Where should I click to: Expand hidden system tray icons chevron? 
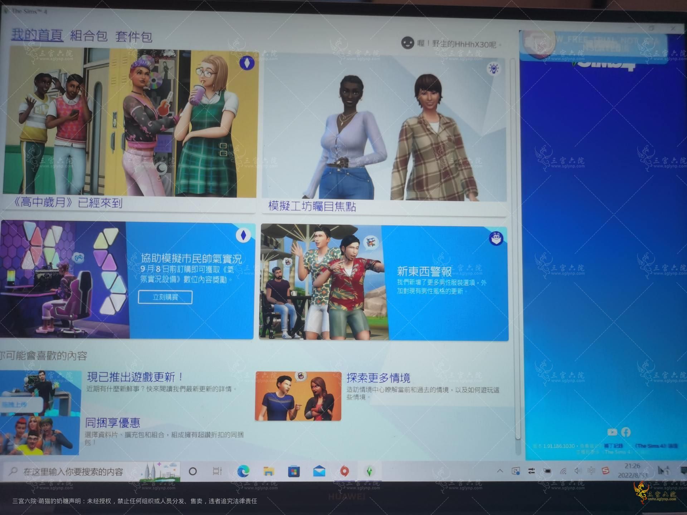(500, 471)
